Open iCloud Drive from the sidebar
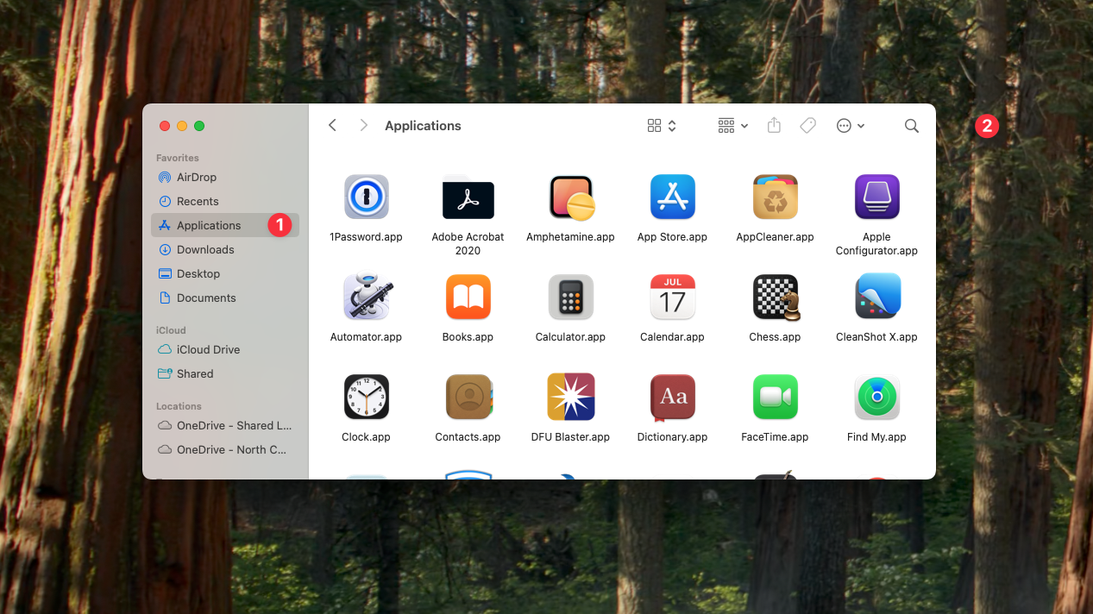Image resolution: width=1093 pixels, height=614 pixels. point(208,349)
